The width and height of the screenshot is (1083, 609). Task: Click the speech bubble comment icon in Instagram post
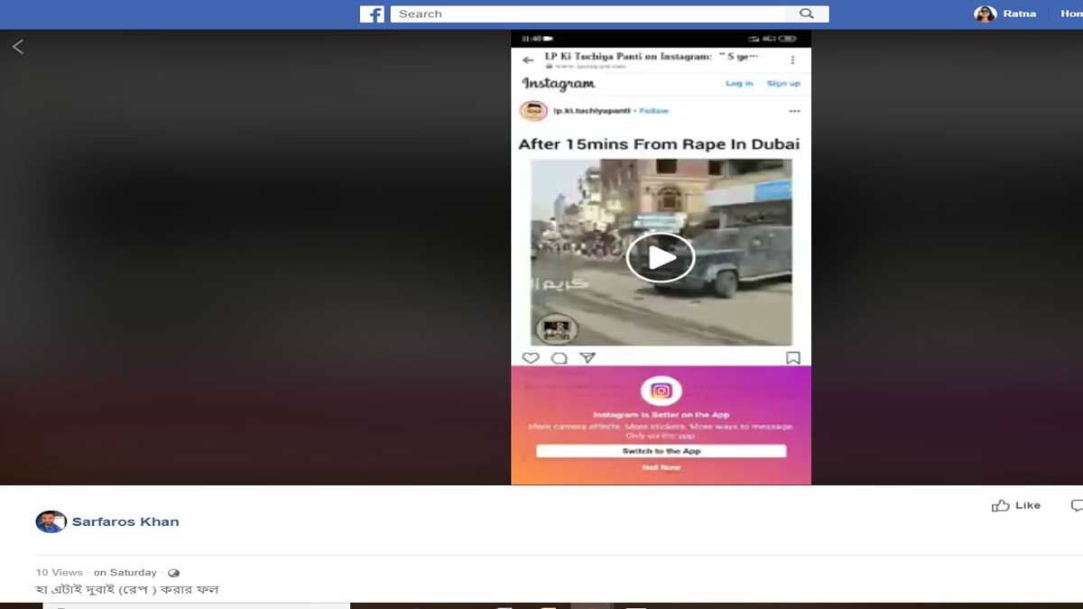(x=559, y=358)
